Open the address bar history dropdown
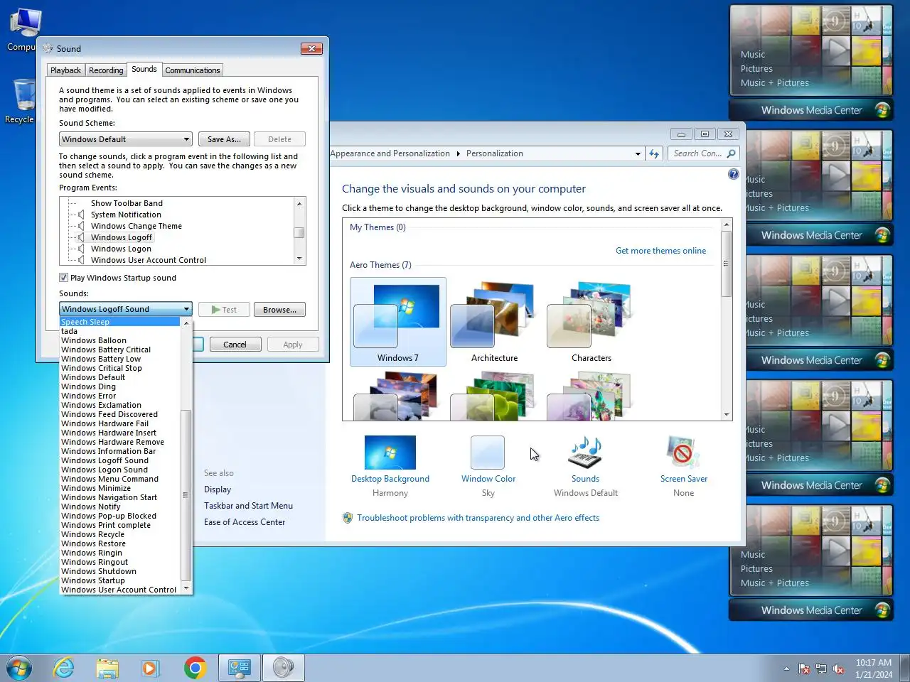The image size is (910, 682). click(638, 153)
